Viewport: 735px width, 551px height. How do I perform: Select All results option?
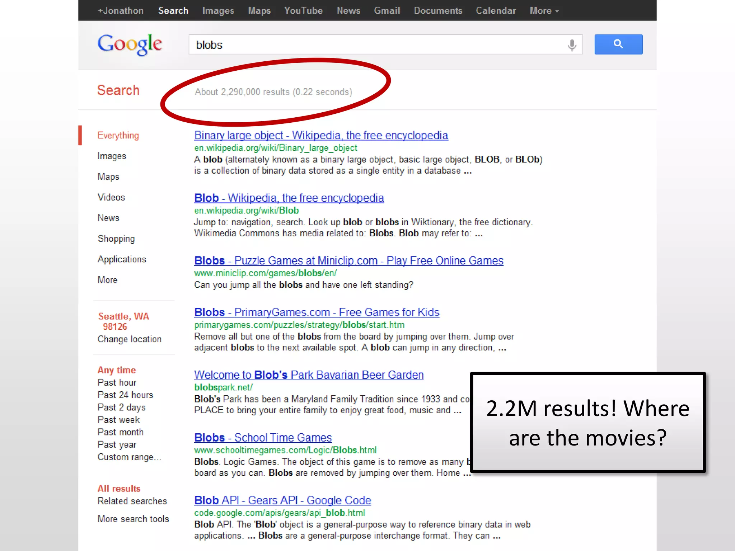coord(119,489)
